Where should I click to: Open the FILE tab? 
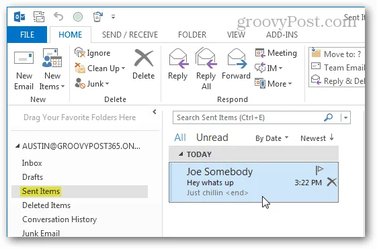(x=27, y=35)
